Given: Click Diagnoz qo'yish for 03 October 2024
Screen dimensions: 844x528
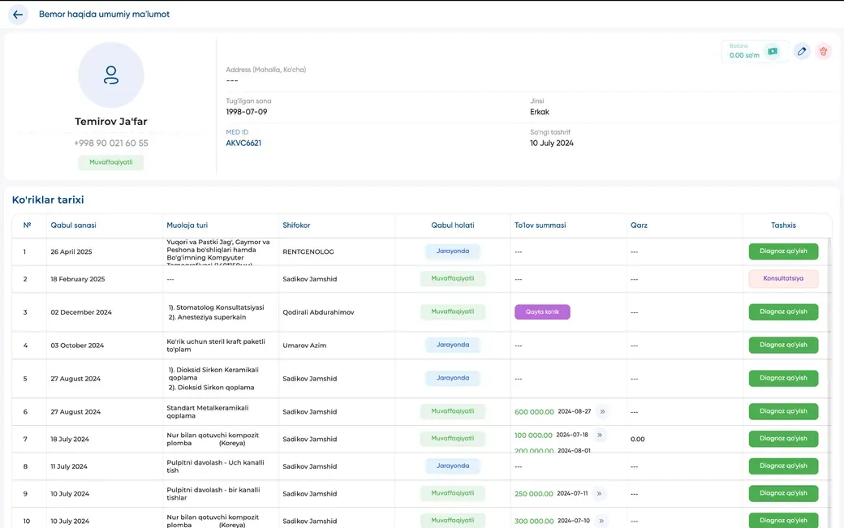Looking at the screenshot, I should (783, 346).
